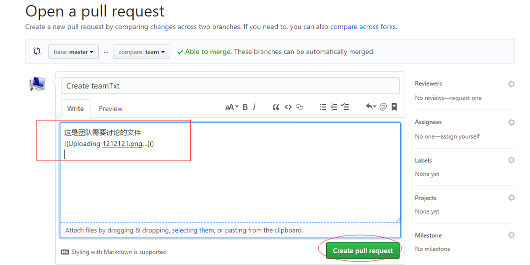
Task: Insert code with the code icon
Action: coord(288,107)
